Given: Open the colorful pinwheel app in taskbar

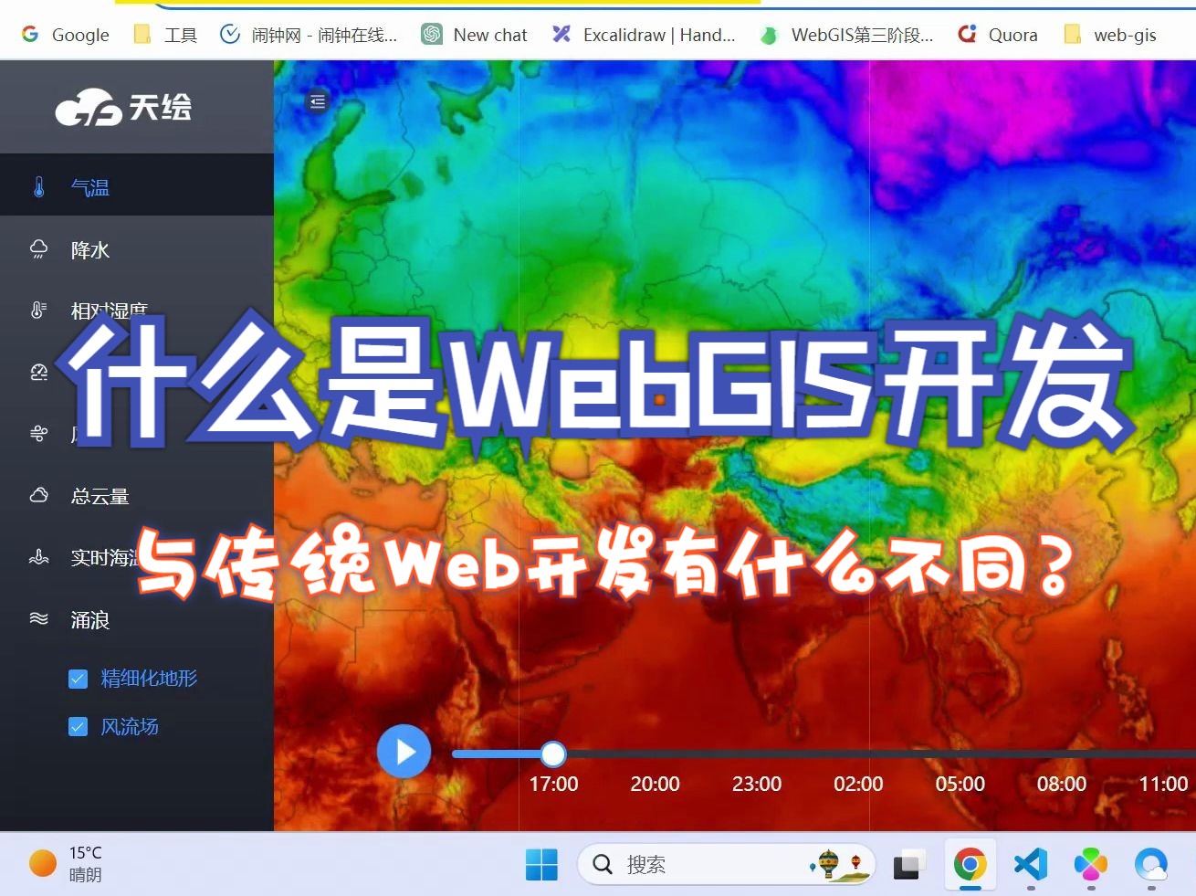Looking at the screenshot, I should [x=1091, y=864].
